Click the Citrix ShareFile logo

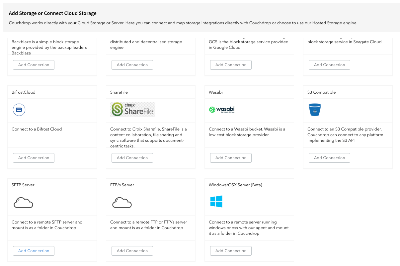133,110
